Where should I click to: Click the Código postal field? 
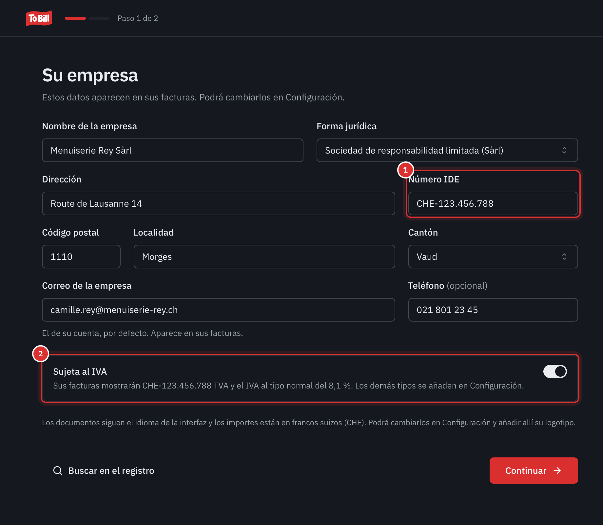(x=81, y=257)
